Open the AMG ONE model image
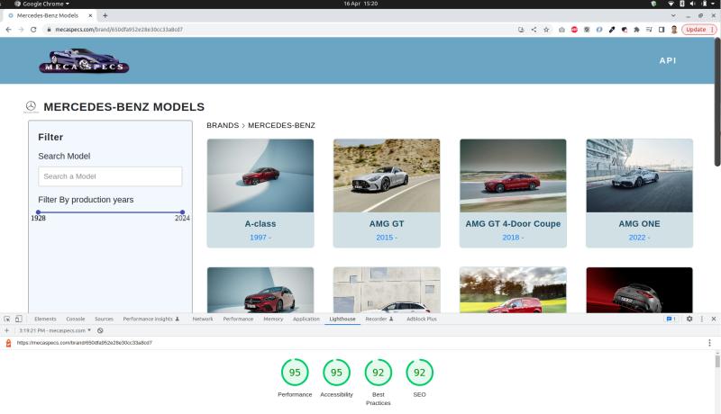 click(x=640, y=175)
